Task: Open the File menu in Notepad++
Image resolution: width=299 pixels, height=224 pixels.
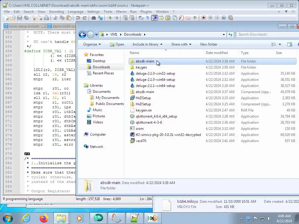Action: pyautogui.click(x=7, y=12)
